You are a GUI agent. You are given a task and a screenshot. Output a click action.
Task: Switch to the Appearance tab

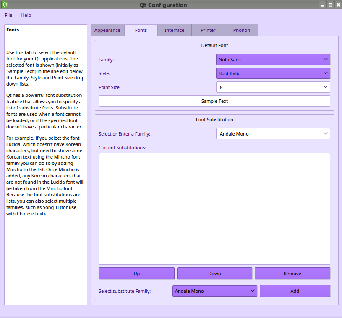pos(107,30)
